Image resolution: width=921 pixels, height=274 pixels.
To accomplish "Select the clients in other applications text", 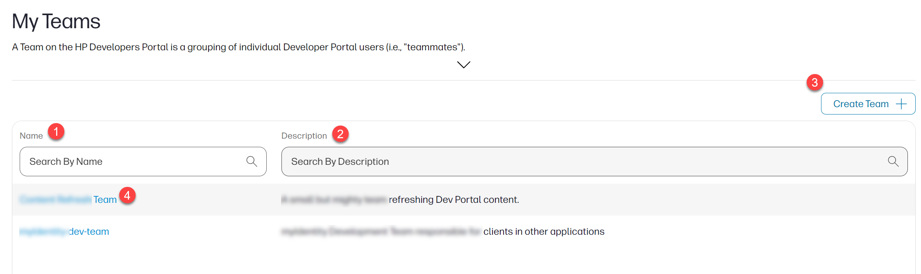I will pyautogui.click(x=544, y=231).
